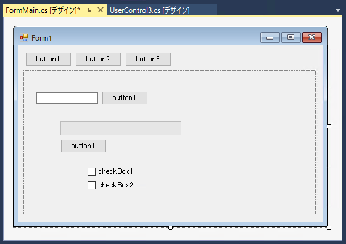Select button1 beside the white text box
The image size is (346, 244).
(125, 98)
